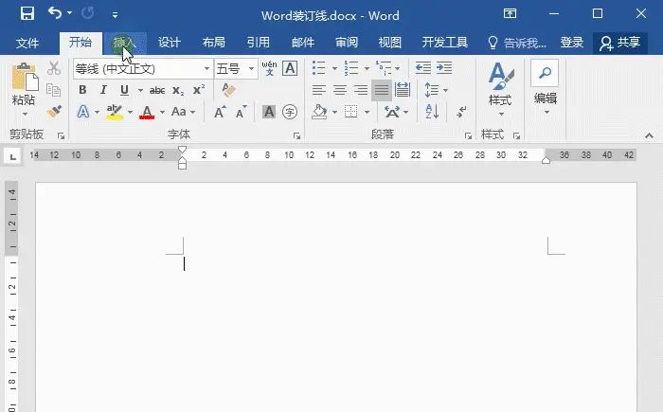Image resolution: width=663 pixels, height=412 pixels.
Task: Apply bullet list
Action: 318,67
